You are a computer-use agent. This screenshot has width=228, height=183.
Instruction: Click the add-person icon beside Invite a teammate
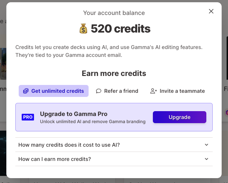point(153,91)
